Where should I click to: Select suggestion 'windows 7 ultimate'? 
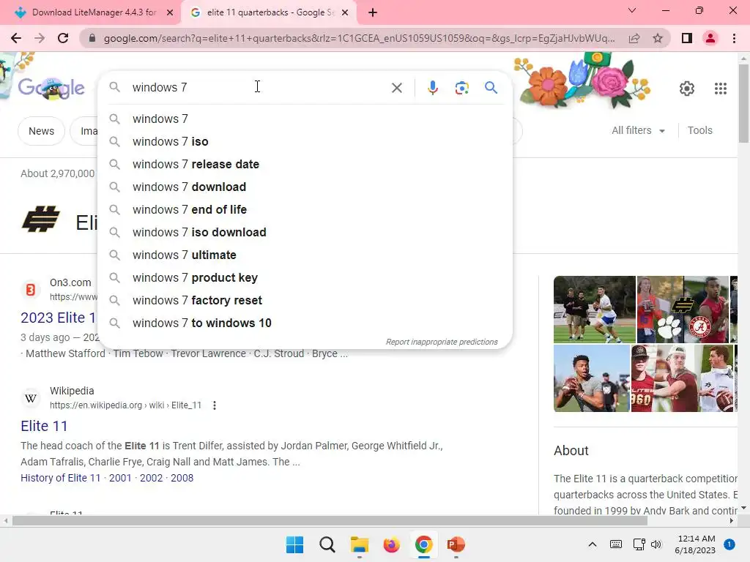tap(305, 255)
